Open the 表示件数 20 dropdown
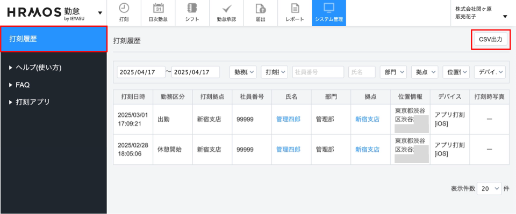 coord(489,189)
